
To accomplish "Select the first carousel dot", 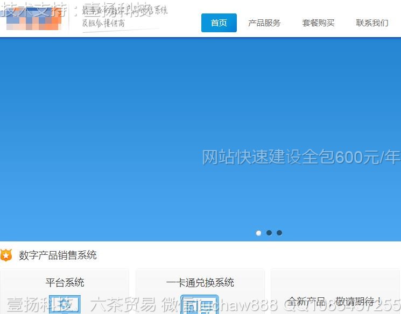I will (x=258, y=233).
